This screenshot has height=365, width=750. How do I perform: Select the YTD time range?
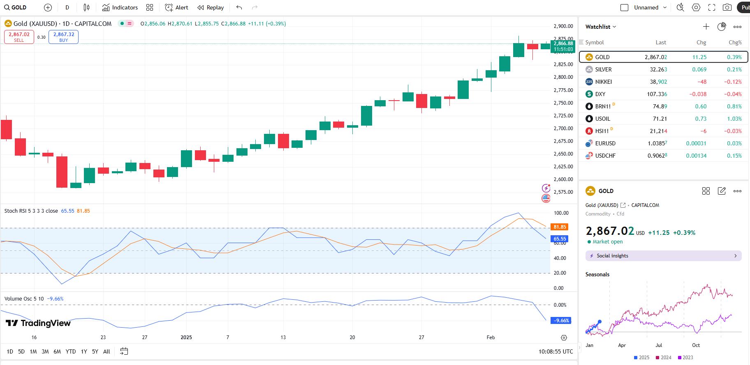coord(71,351)
